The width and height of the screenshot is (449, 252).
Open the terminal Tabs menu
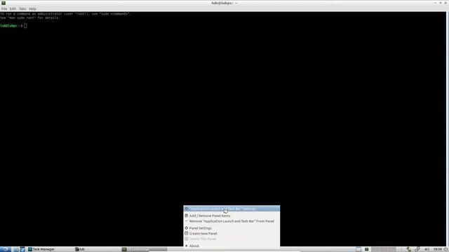click(x=22, y=9)
